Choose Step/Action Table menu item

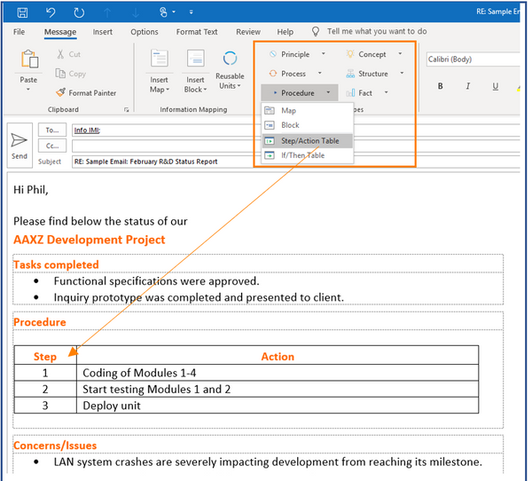point(308,140)
